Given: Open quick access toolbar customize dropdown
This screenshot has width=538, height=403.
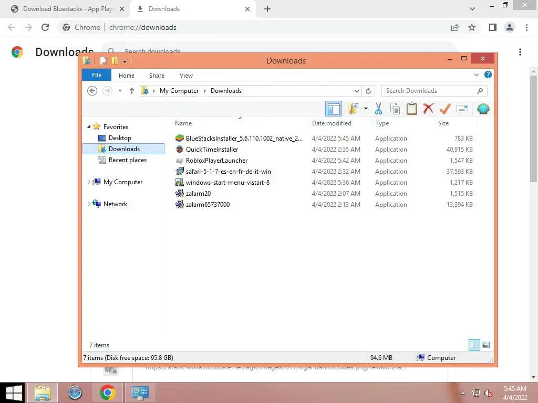Looking at the screenshot, I should pyautogui.click(x=125, y=61).
